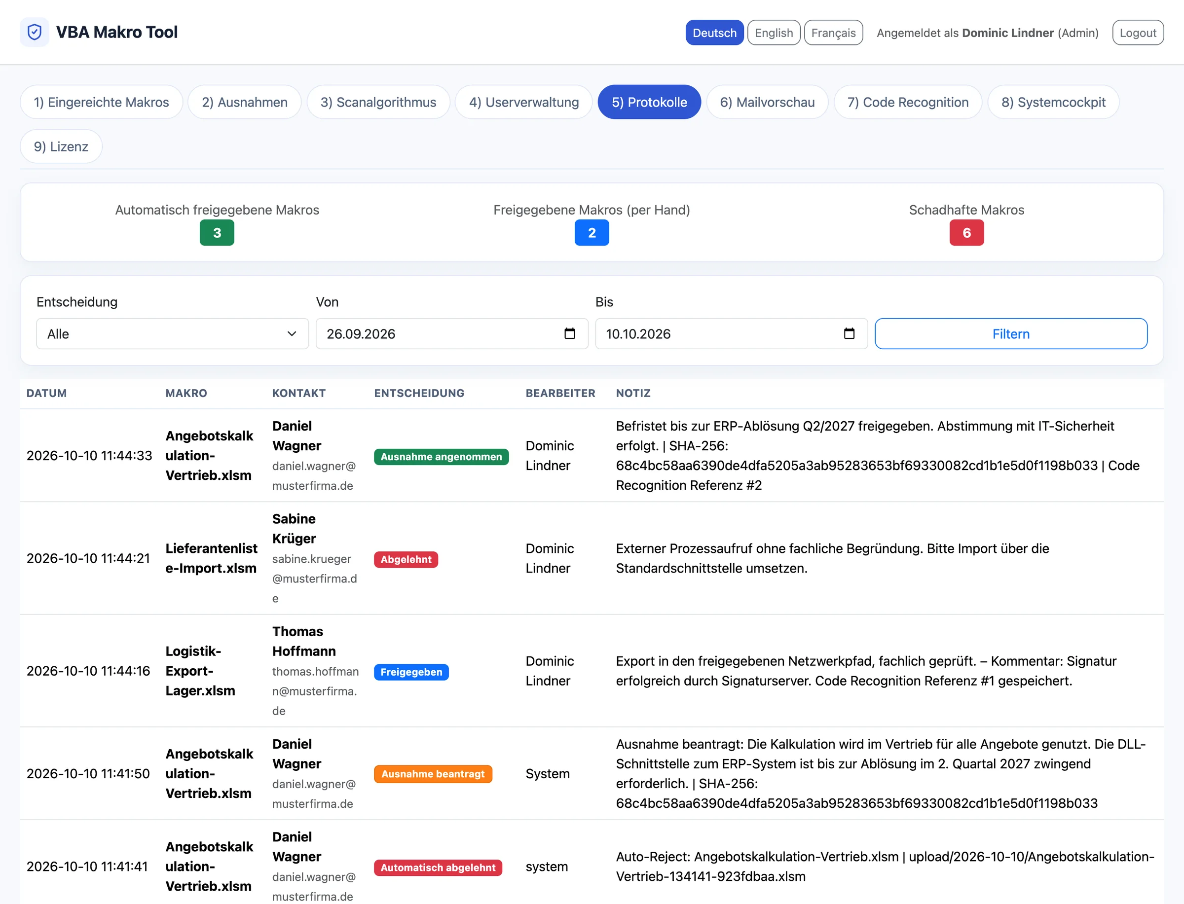The height and width of the screenshot is (904, 1184).
Task: Open the calendar picker in the Von field
Action: pyautogui.click(x=569, y=333)
